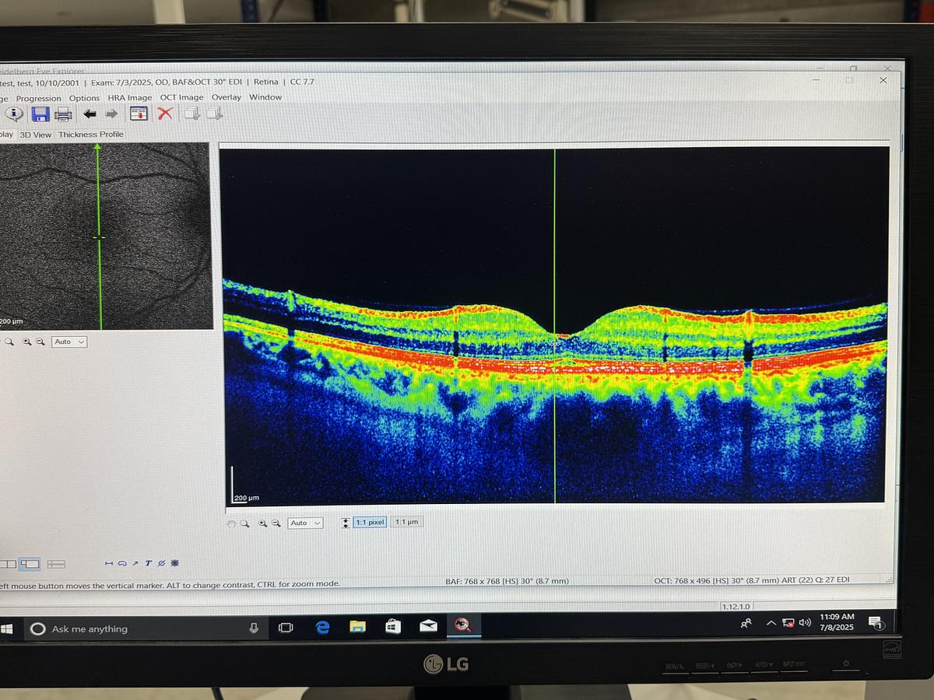
Task: Switch to the Thickness Profile tab
Action: (x=91, y=135)
